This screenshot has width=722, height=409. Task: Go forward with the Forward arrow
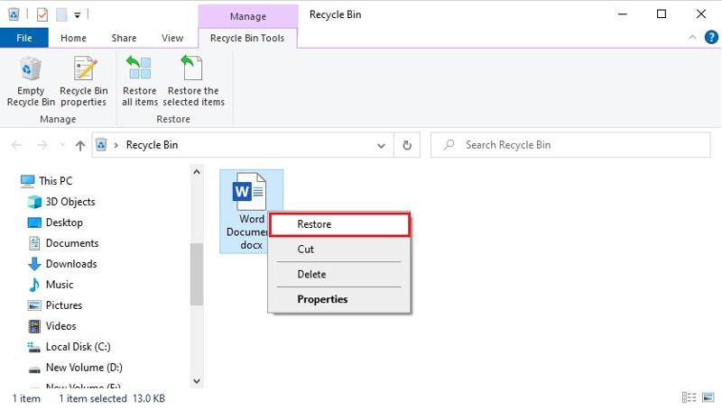(x=42, y=145)
